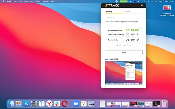Click the date and time in menu bar
The height and width of the screenshot is (109, 175).
[166, 1]
